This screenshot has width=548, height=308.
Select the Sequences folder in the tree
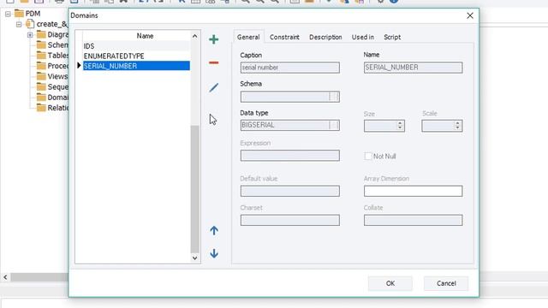(x=52, y=87)
